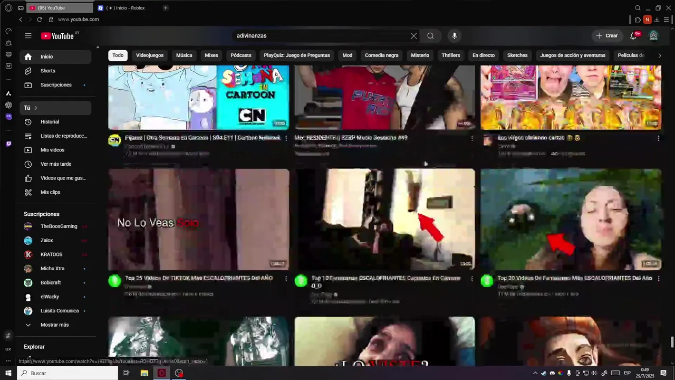Open the Zalox subscription channel

click(x=55, y=241)
